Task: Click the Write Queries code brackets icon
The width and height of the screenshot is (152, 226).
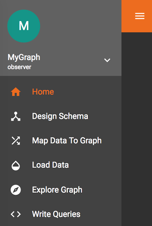Action: [x=16, y=214]
